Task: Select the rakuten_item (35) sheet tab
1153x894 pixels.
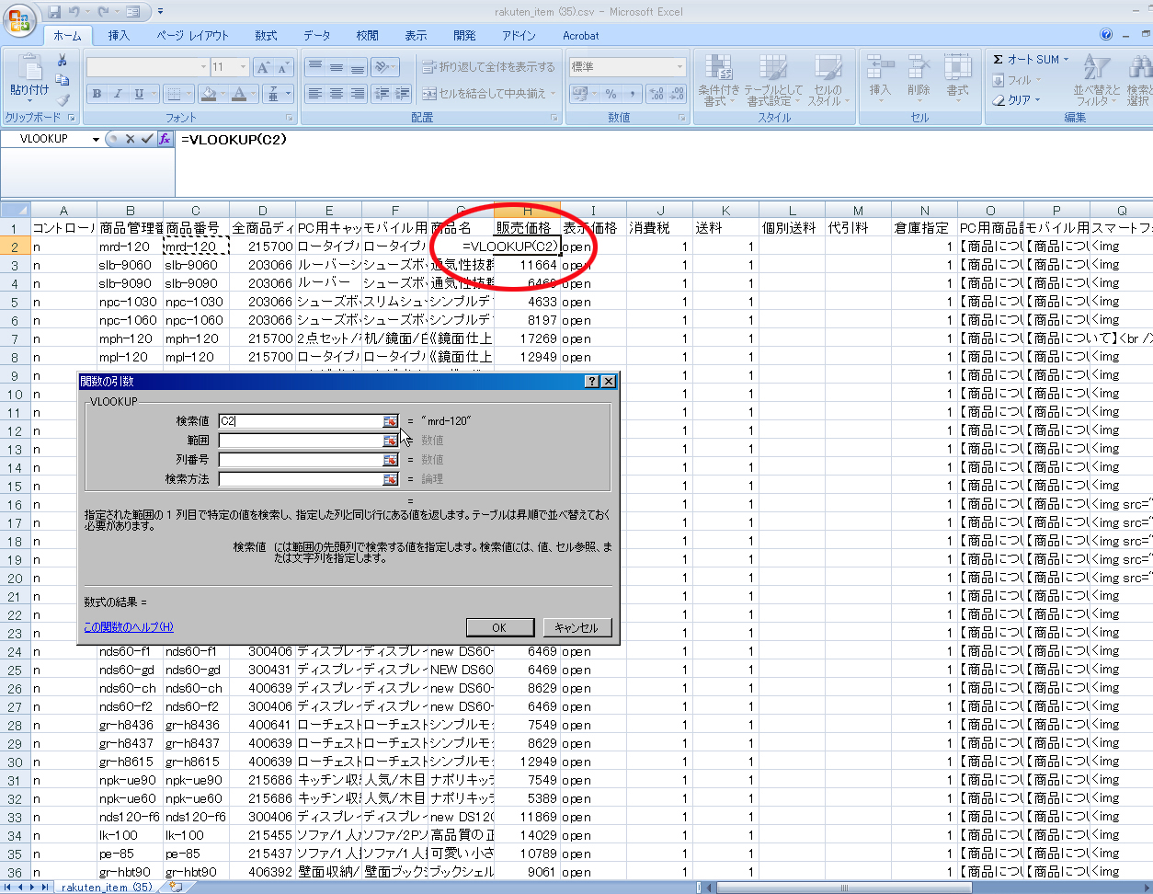Action: (107, 888)
